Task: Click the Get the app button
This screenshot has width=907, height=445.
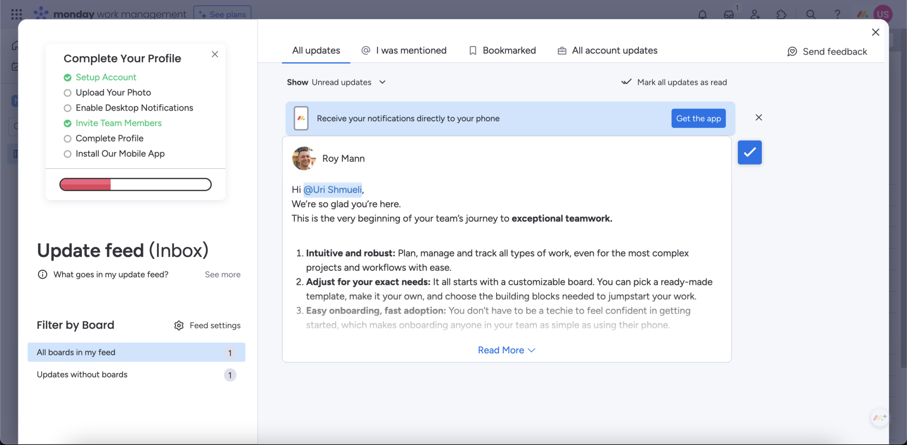Action: (x=698, y=119)
